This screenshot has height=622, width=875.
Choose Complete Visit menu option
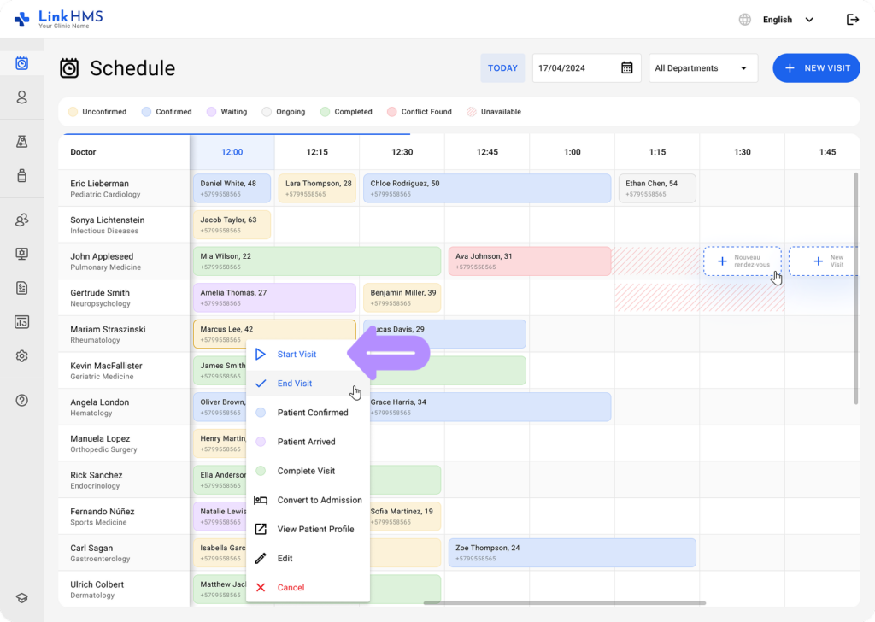308,471
